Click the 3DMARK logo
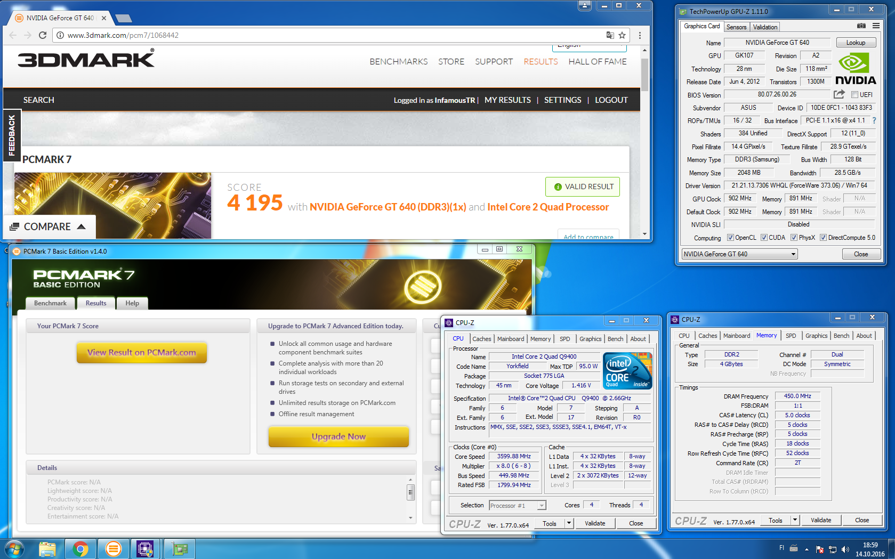This screenshot has height=559, width=895. 86,59
